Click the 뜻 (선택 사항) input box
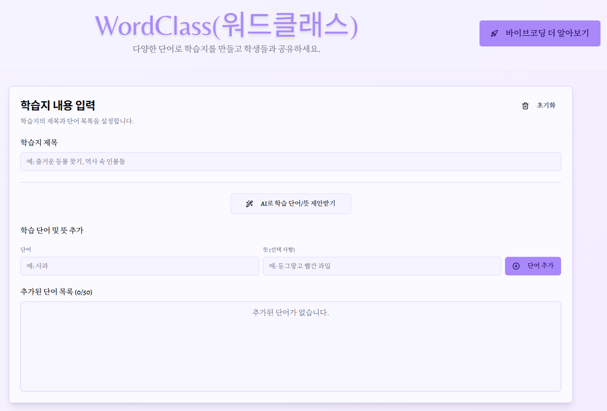Image resolution: width=607 pixels, height=411 pixels. click(382, 266)
